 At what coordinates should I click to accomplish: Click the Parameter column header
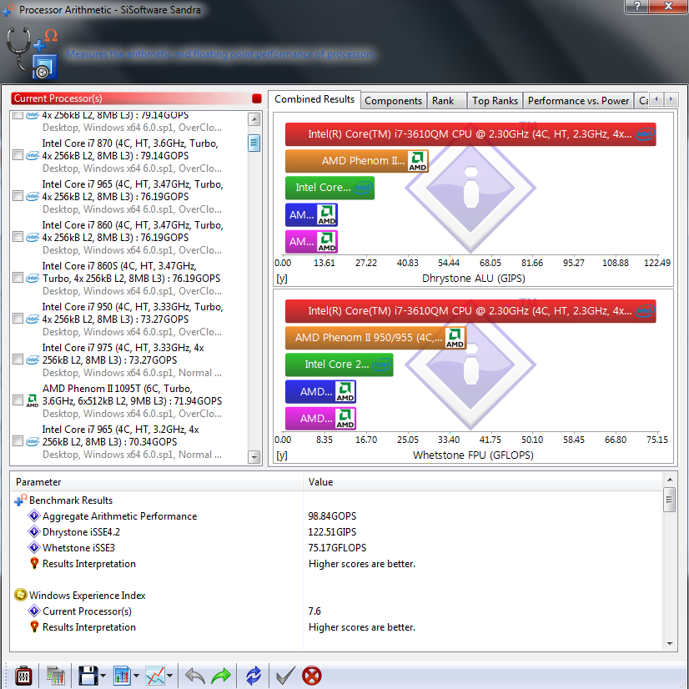coord(157,482)
